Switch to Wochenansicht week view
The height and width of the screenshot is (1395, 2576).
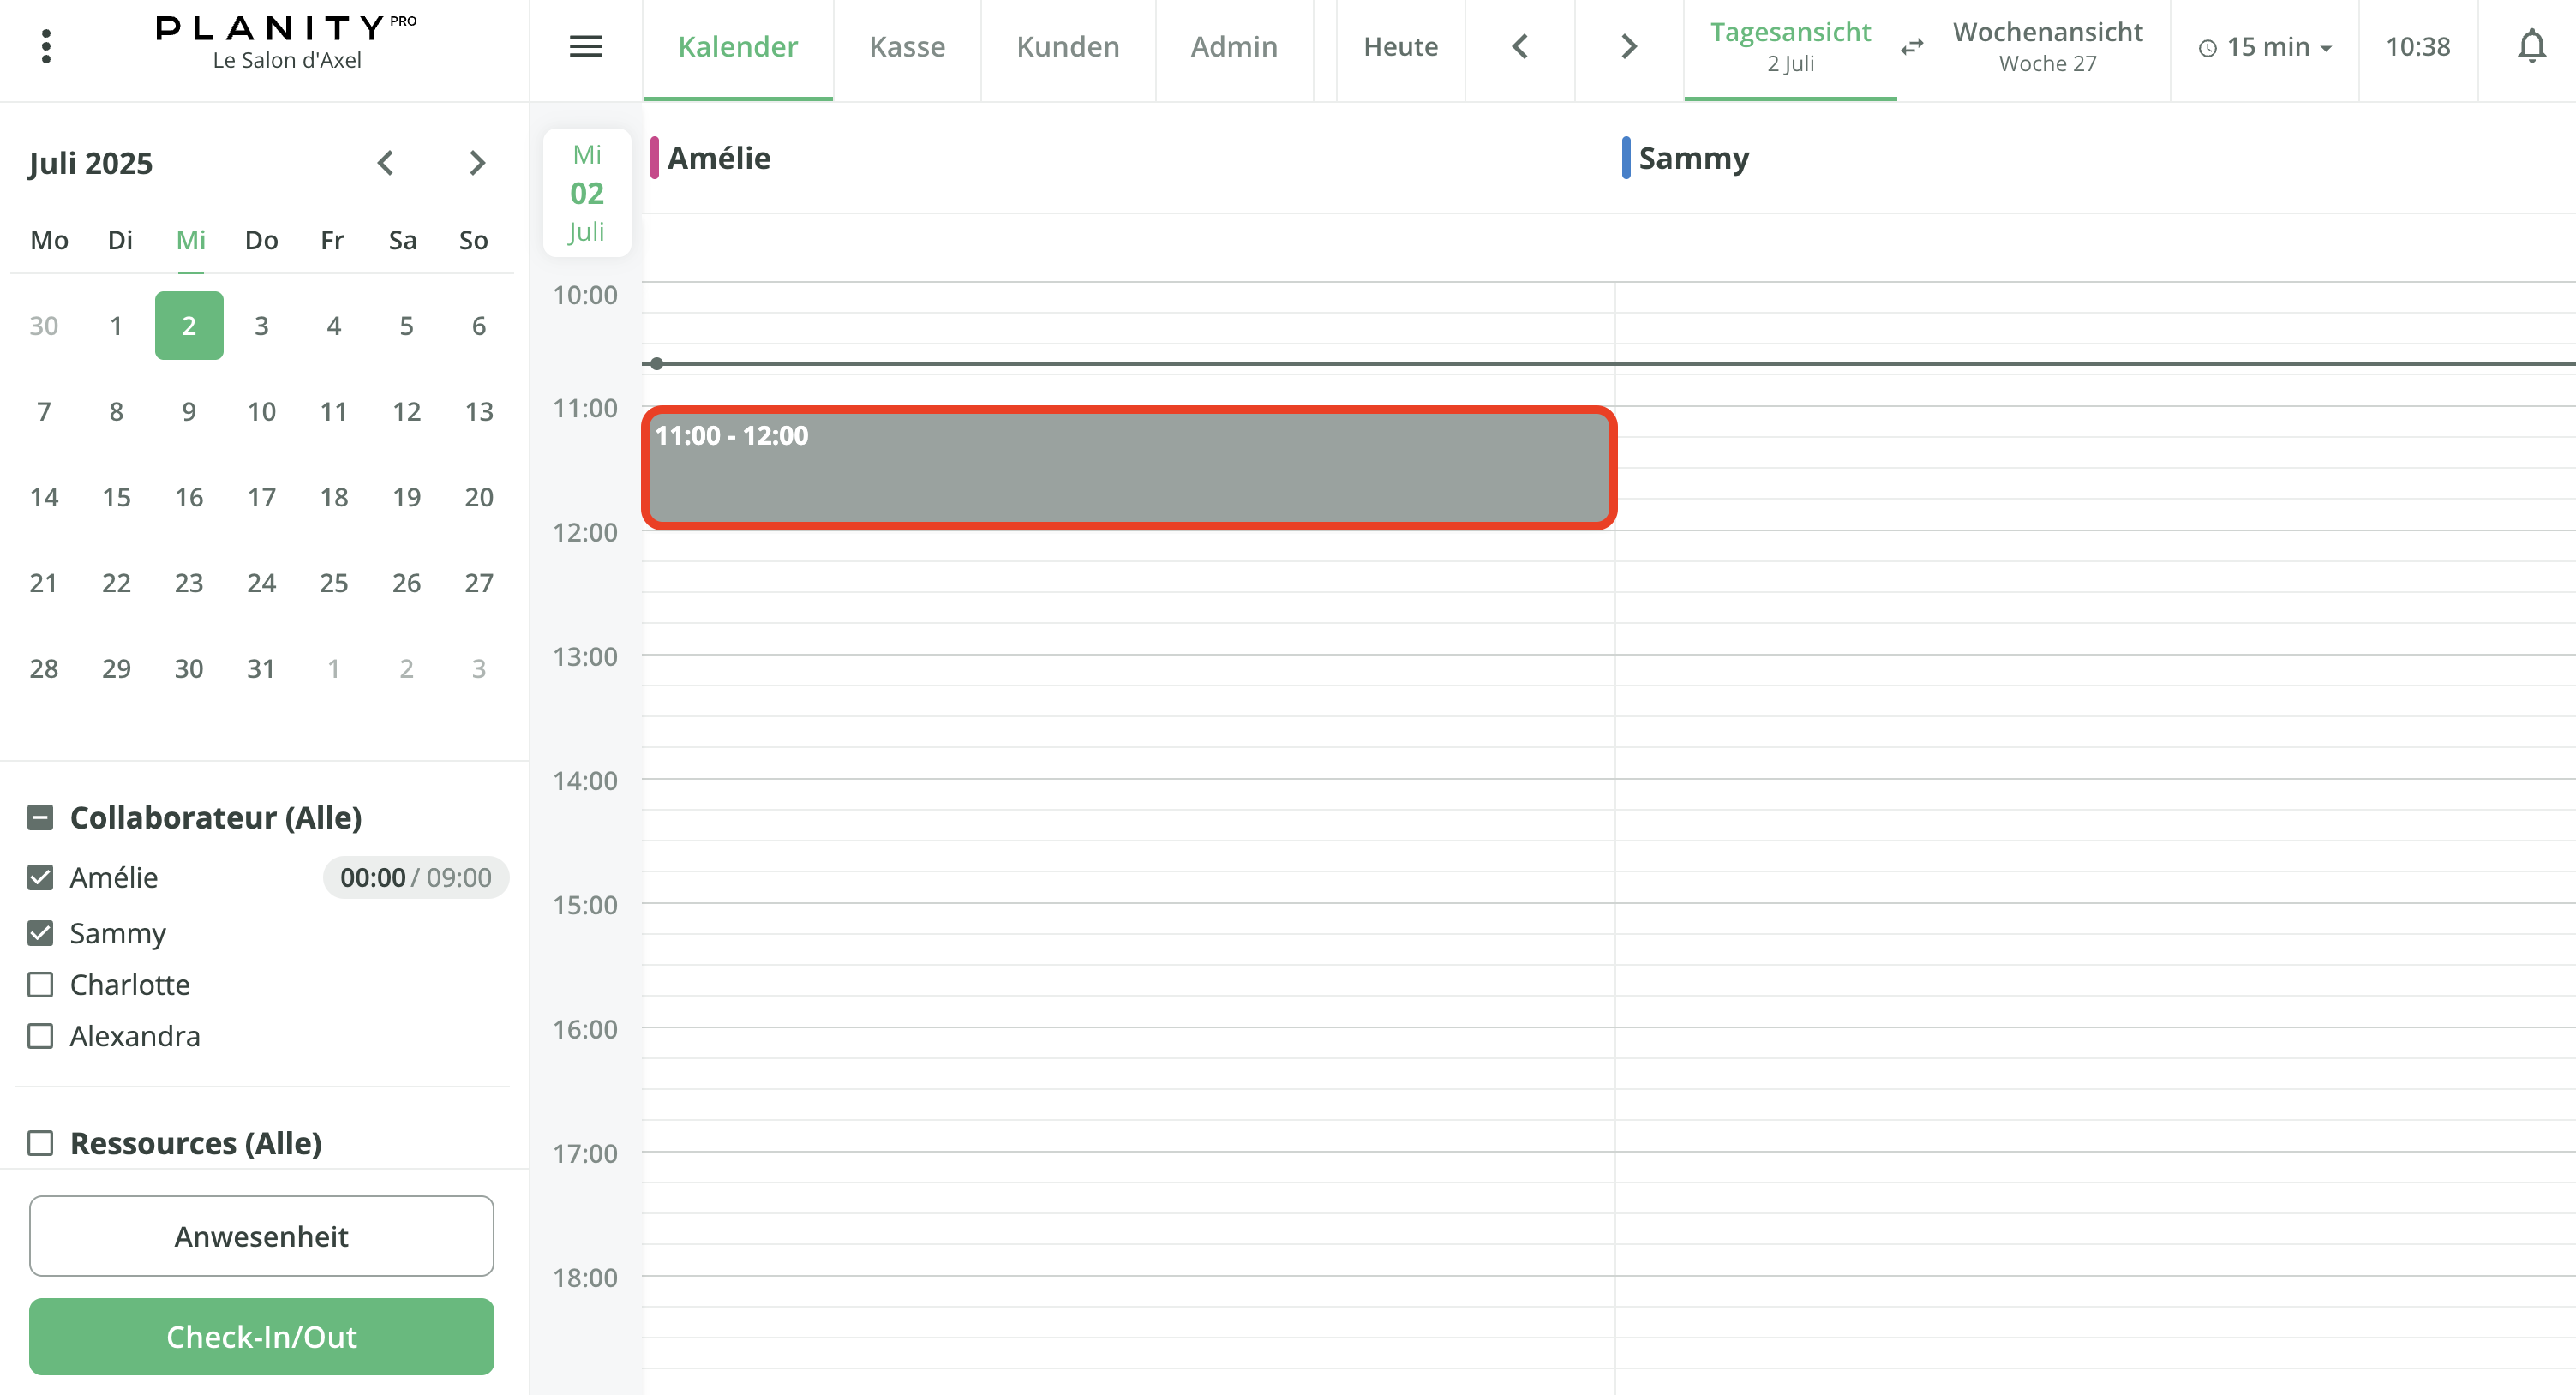pos(2046,46)
